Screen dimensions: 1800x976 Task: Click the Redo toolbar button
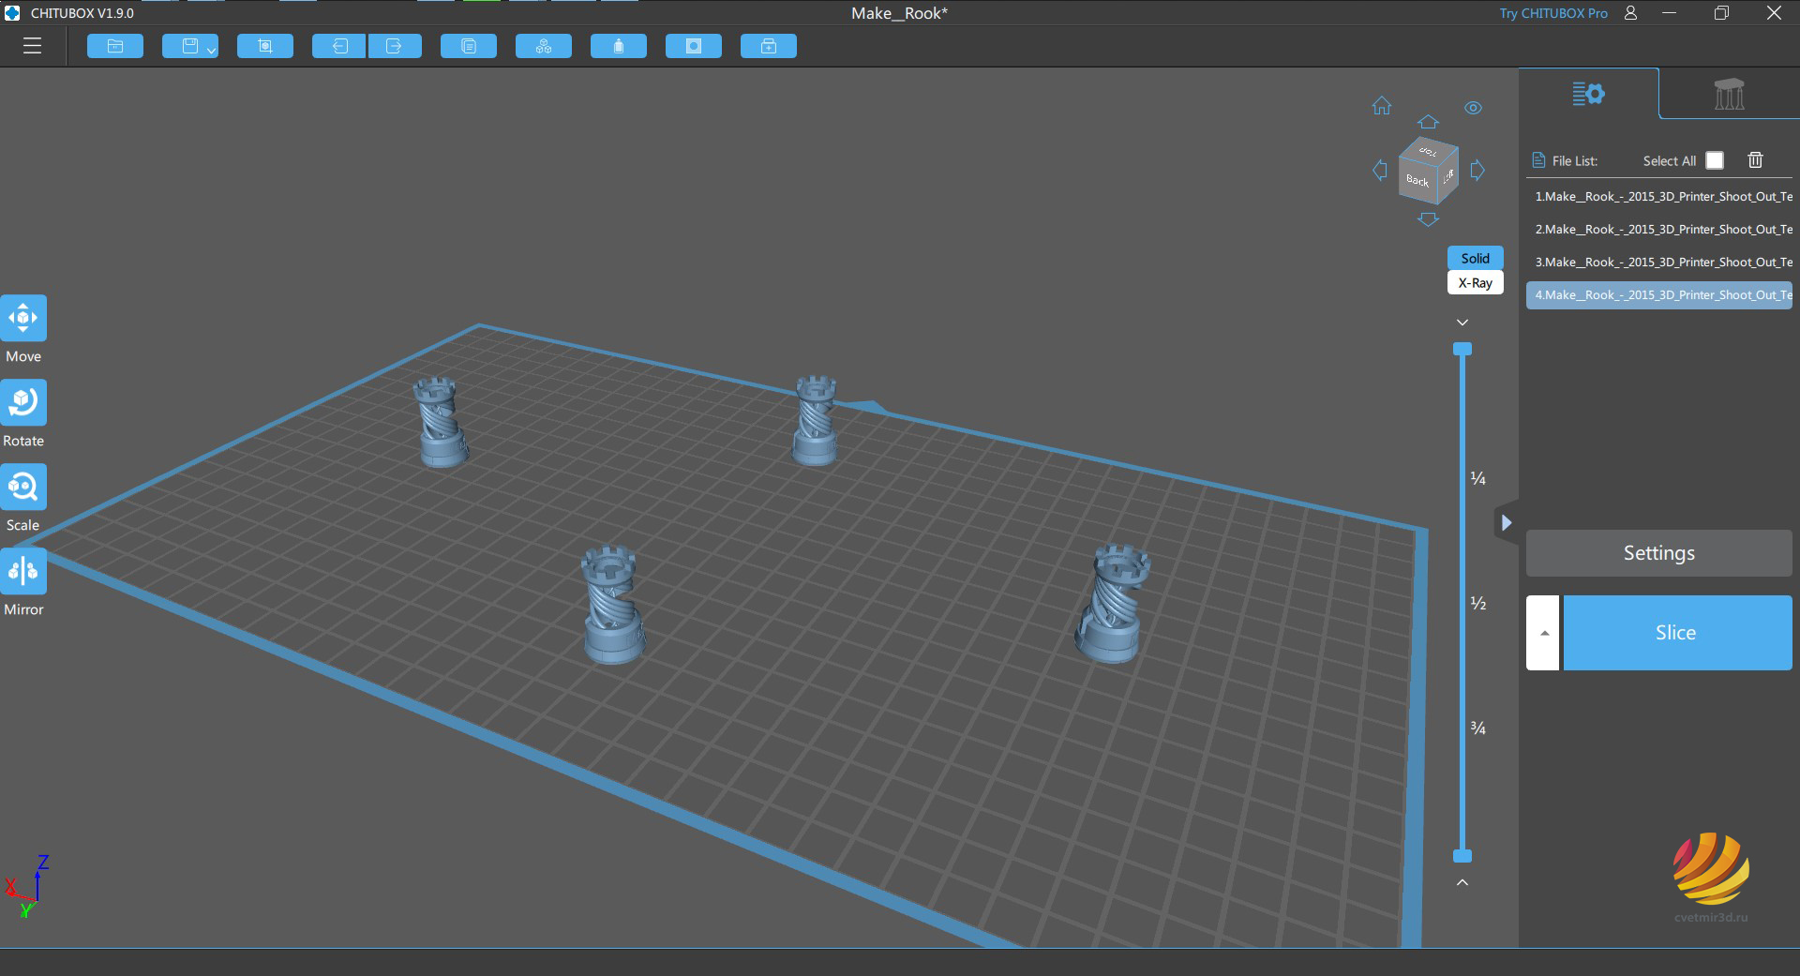point(395,46)
